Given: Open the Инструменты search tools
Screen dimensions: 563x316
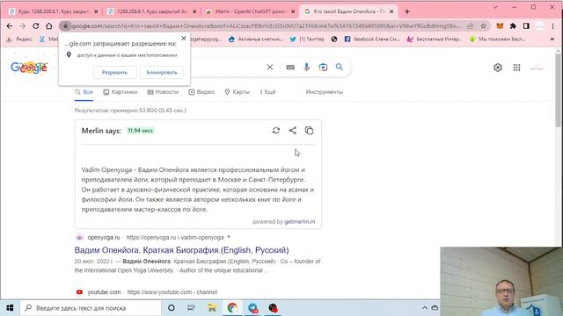Looking at the screenshot, I should point(325,92).
